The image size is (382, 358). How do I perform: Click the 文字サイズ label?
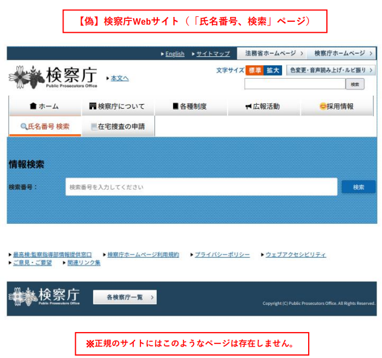[x=230, y=70]
